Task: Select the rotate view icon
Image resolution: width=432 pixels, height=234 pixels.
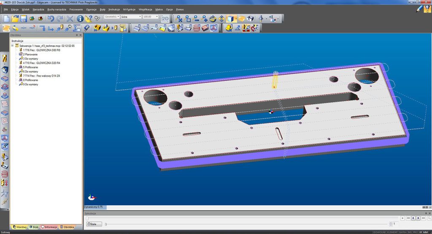Action: click(213, 19)
